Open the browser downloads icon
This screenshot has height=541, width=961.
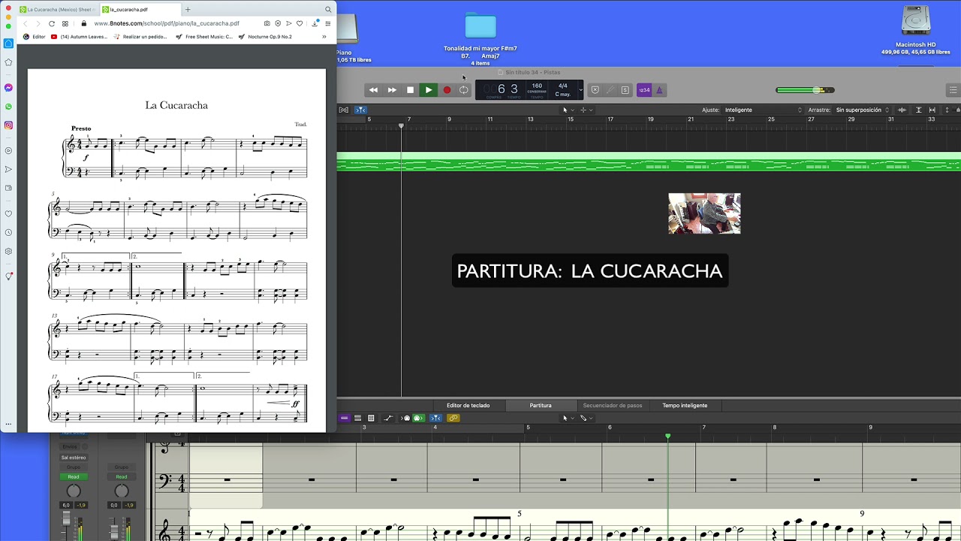[x=315, y=23]
